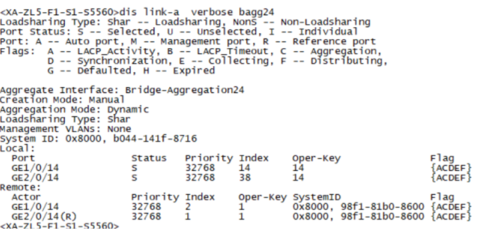Click the 'Status' column header
The width and height of the screenshot is (478, 236).
[149, 158]
